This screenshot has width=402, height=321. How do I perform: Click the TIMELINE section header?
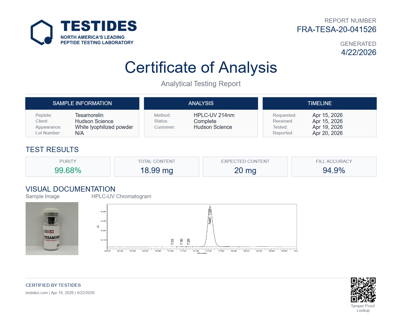pos(319,103)
